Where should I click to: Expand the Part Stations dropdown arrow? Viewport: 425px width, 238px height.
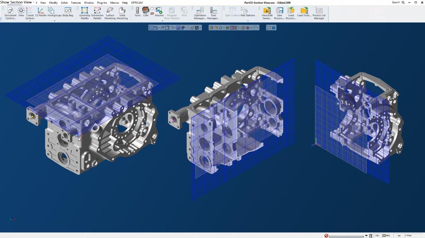click(247, 20)
